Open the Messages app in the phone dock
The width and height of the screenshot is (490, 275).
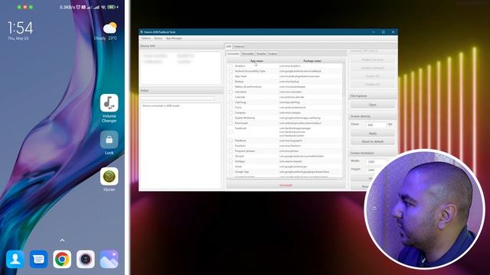pos(39,259)
